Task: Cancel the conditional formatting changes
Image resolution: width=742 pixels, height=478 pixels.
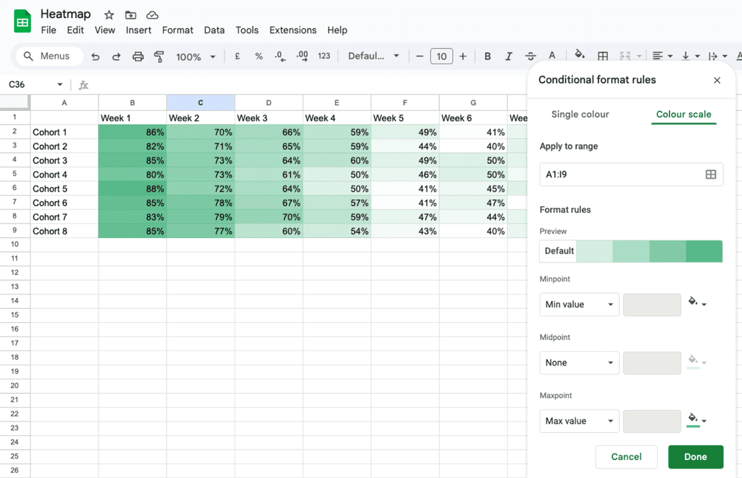Action: 626,457
